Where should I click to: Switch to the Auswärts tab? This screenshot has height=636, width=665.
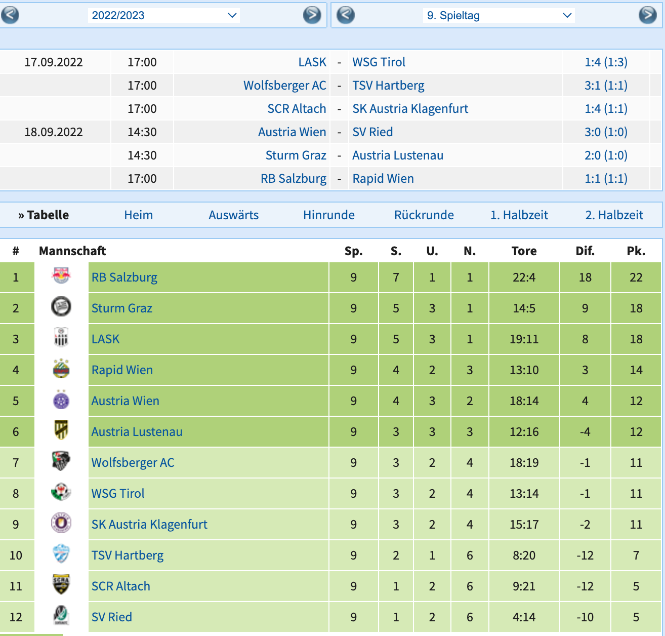click(x=234, y=215)
